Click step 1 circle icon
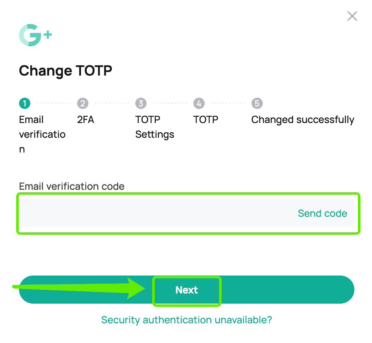This screenshot has height=343, width=372. pyautogui.click(x=25, y=103)
